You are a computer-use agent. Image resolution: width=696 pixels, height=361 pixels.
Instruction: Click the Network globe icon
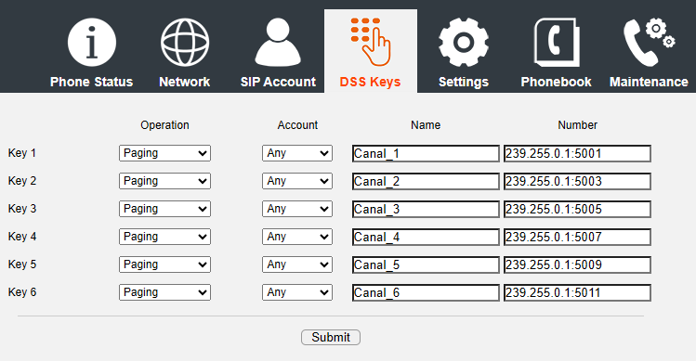coord(185,43)
